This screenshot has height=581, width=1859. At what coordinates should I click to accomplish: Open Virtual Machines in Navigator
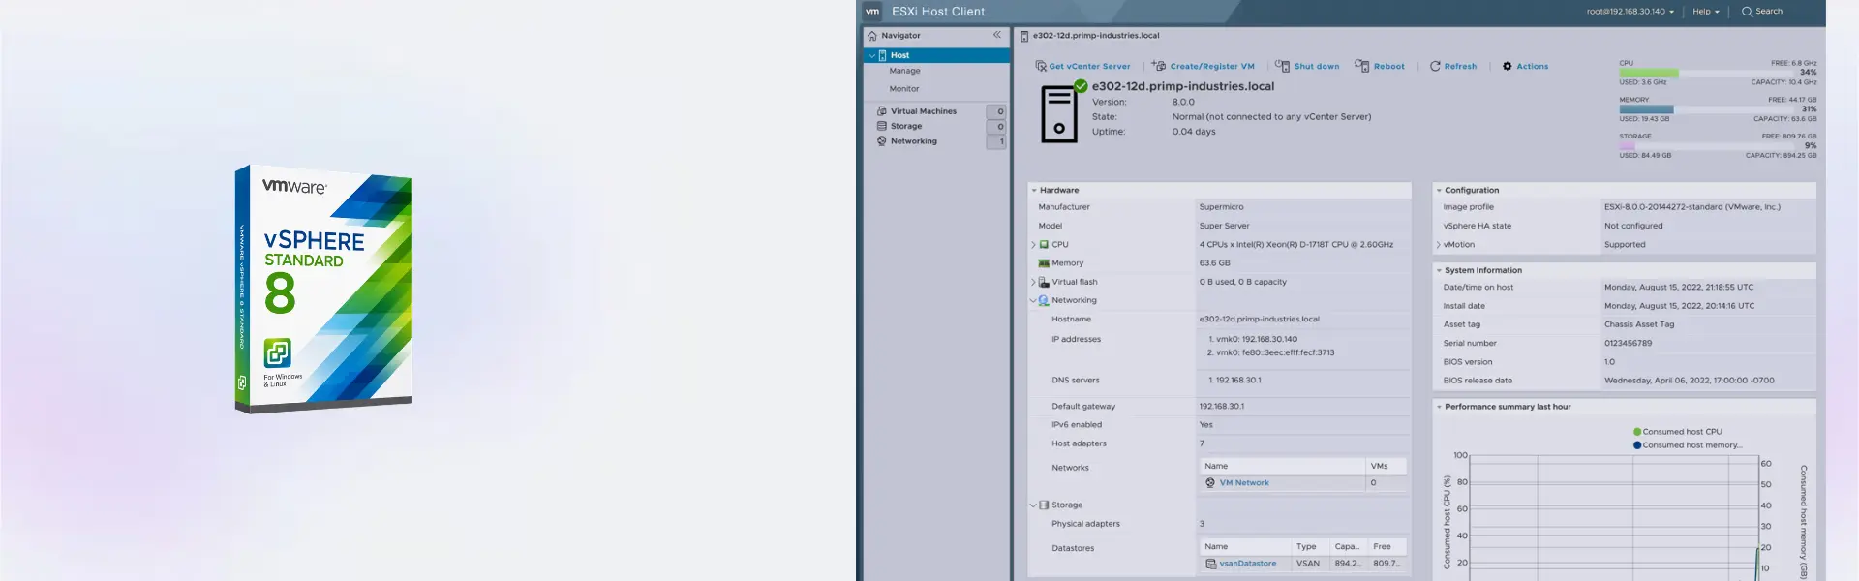point(923,111)
